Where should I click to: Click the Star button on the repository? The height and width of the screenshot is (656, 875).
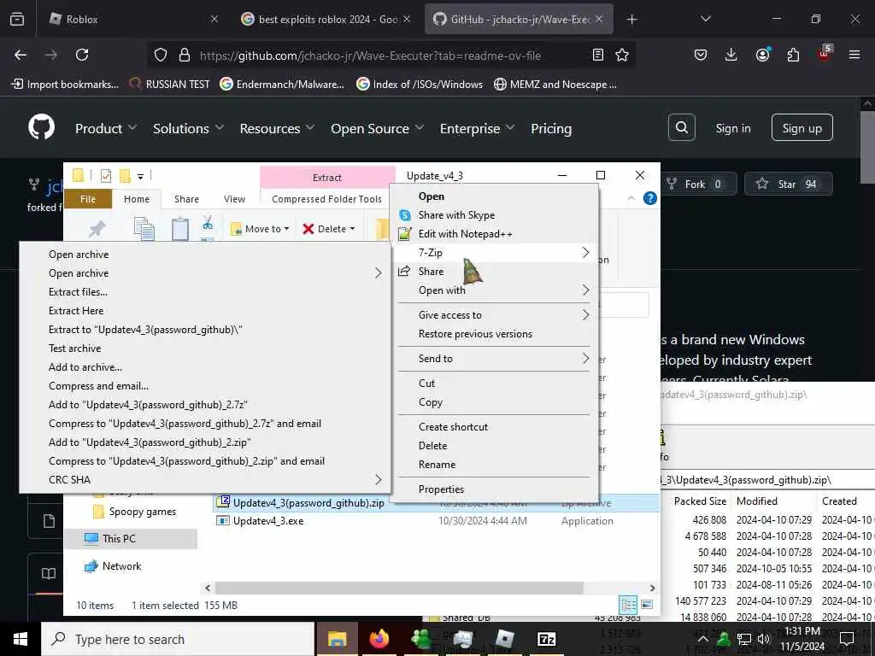[x=789, y=184]
